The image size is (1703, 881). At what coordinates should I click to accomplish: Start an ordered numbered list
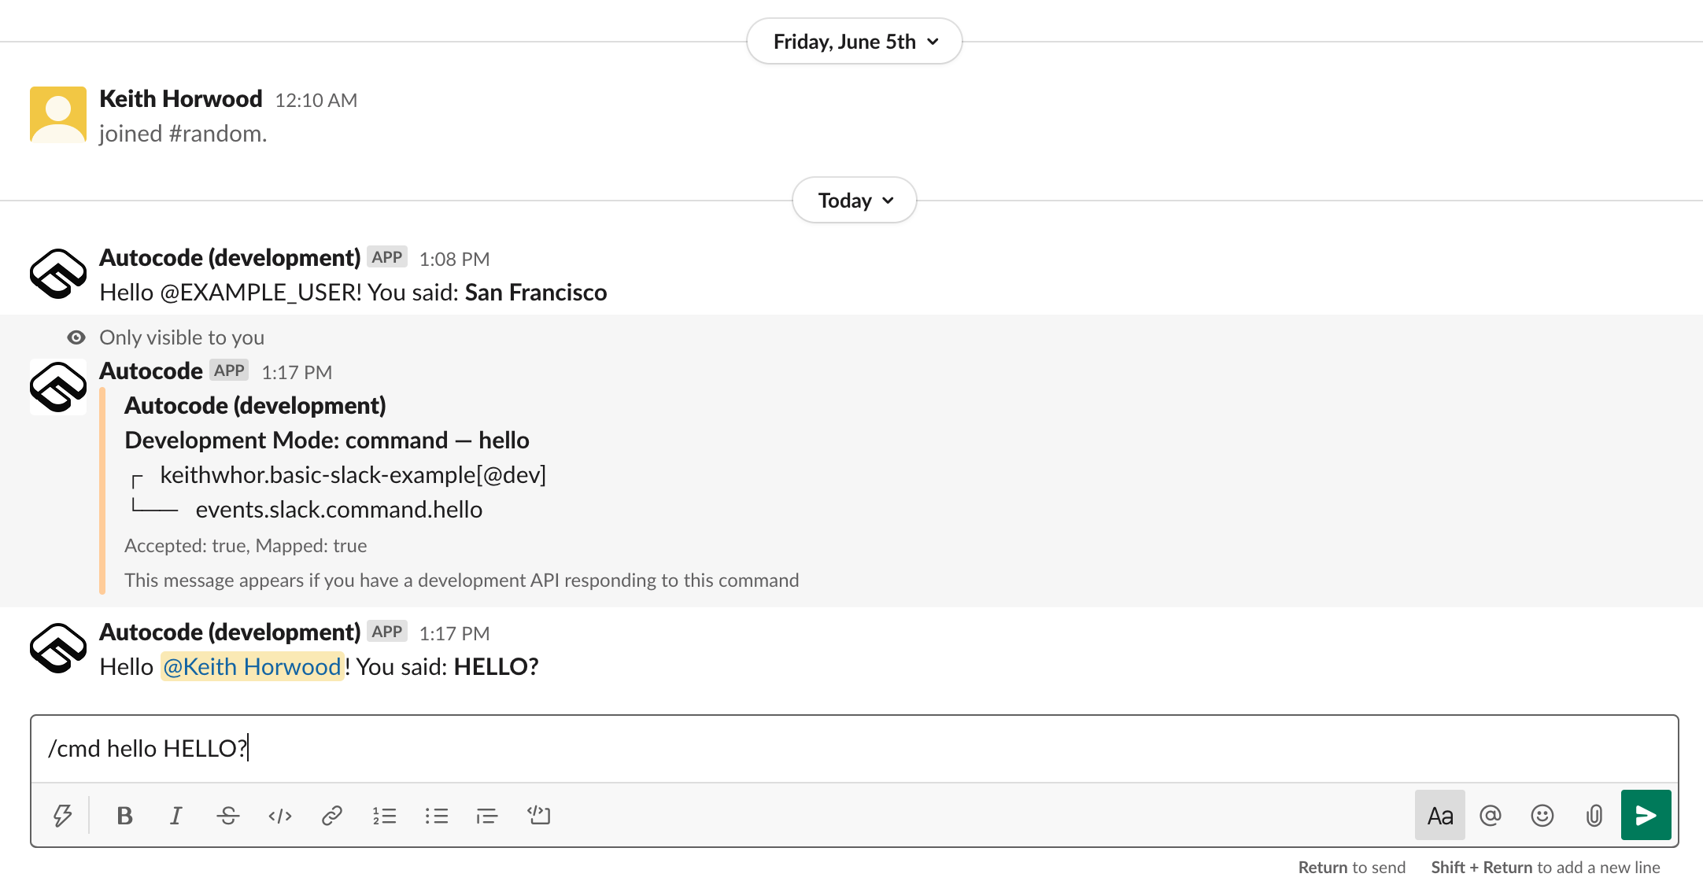tap(384, 816)
